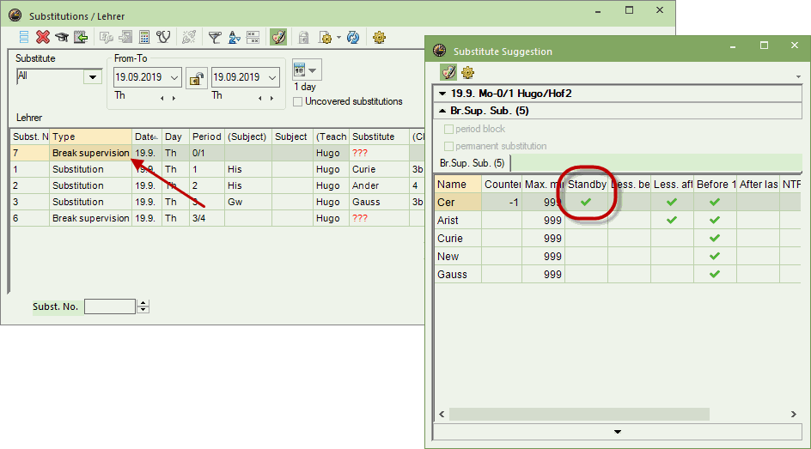The image size is (811, 449).
Task: Click the Before 1 column header
Action: [x=716, y=184]
